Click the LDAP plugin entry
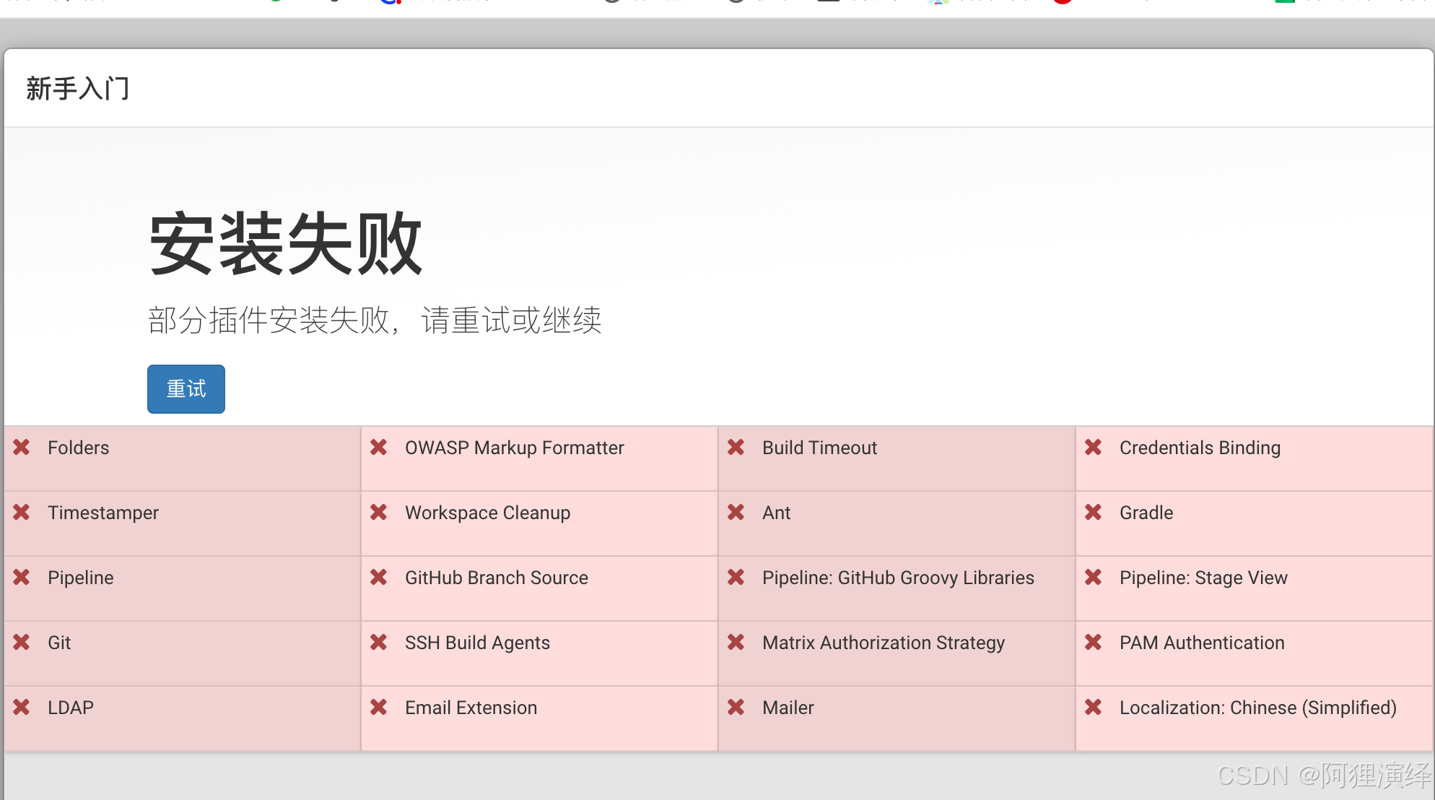The height and width of the screenshot is (800, 1435). click(x=71, y=708)
